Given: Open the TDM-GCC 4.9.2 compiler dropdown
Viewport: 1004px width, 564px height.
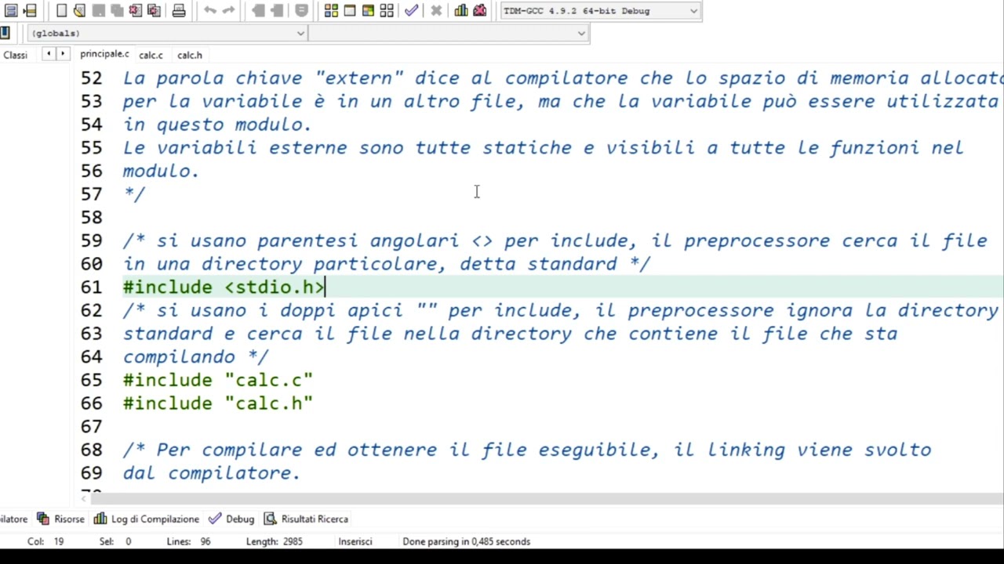Looking at the screenshot, I should point(600,11).
